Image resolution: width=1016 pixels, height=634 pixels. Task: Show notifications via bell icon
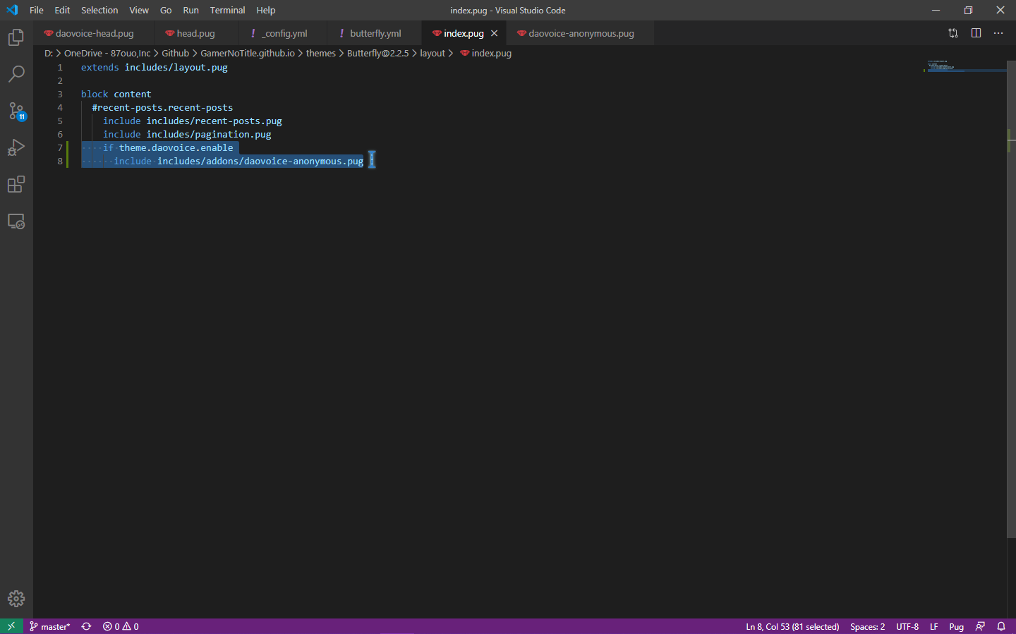pos(1000,626)
